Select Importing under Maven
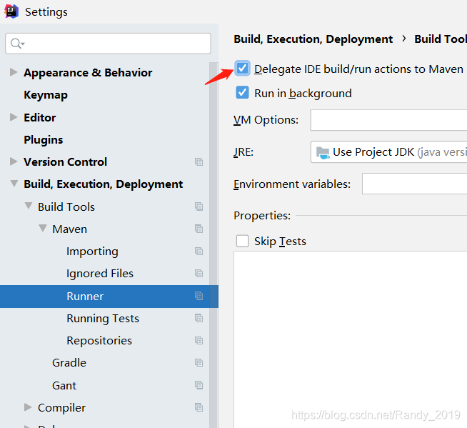 92,252
